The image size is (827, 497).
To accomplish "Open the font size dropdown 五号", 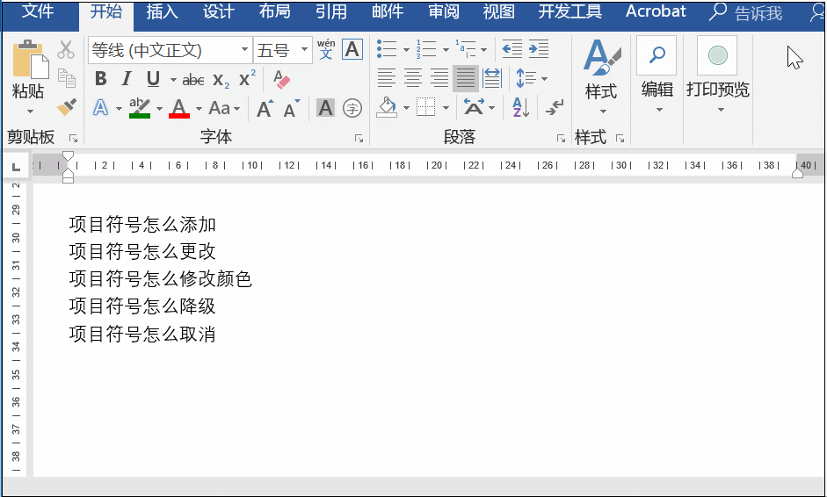I will (x=304, y=49).
